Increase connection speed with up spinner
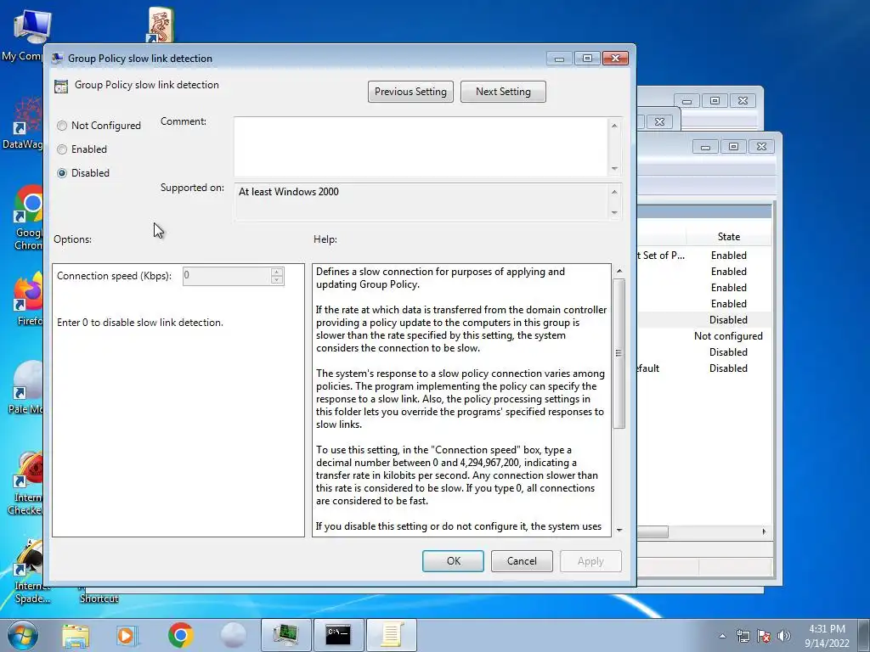The image size is (870, 652). point(277,272)
